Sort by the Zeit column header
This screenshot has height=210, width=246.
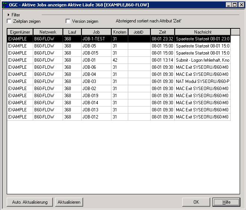pyautogui.click(x=163, y=32)
